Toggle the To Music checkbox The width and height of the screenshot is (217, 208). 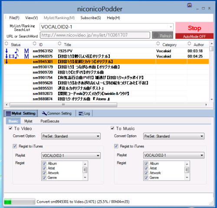(x=112, y=128)
